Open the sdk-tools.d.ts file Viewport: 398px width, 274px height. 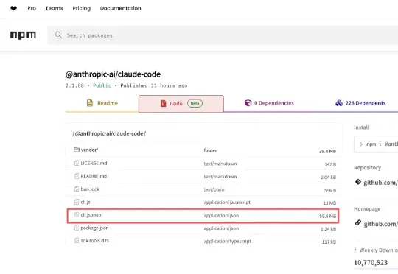point(94,241)
